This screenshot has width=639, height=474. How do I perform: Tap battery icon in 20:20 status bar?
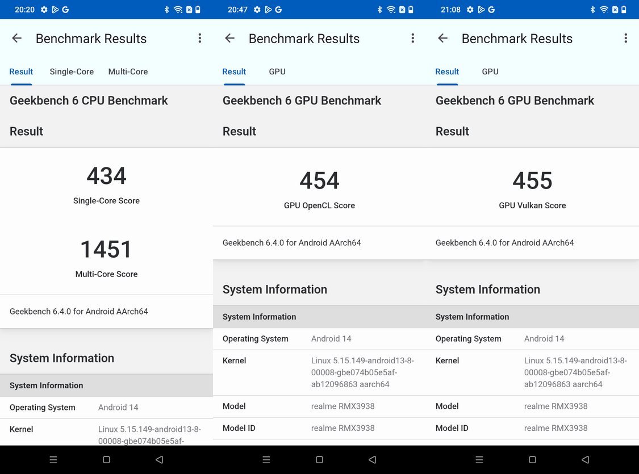198,9
